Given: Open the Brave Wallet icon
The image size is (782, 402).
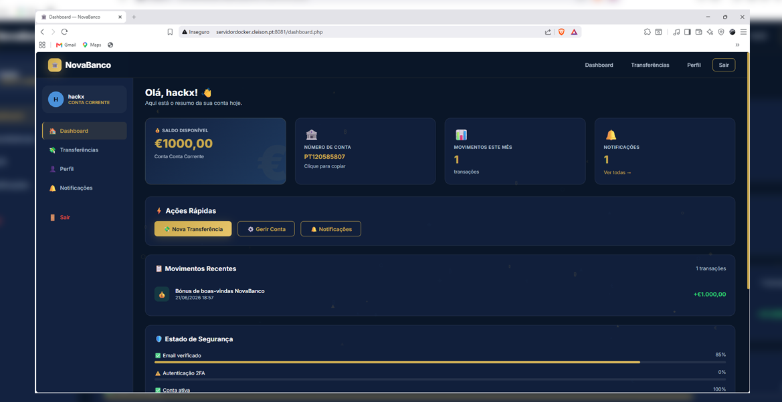Looking at the screenshot, I should pos(698,32).
